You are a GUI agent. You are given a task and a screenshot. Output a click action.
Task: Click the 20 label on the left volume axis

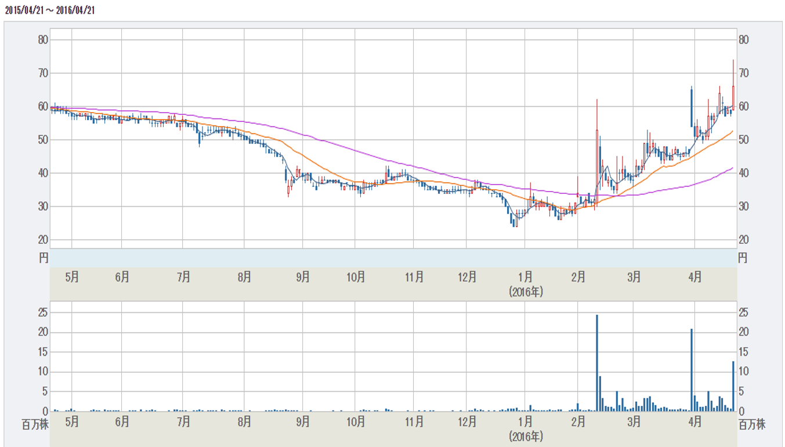(44, 333)
